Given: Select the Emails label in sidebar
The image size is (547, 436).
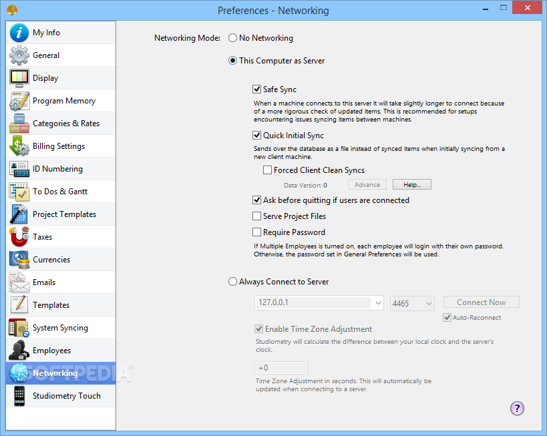Looking at the screenshot, I should click(44, 282).
